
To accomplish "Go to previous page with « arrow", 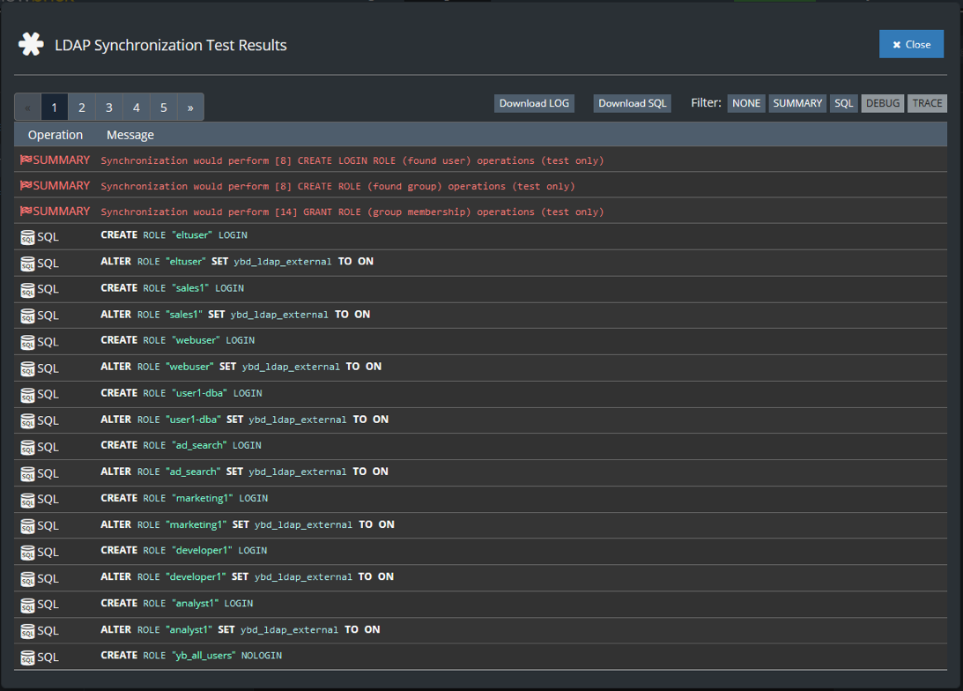I will click(x=27, y=108).
